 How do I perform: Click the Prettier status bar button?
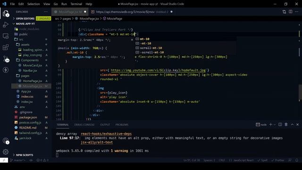point(278,160)
